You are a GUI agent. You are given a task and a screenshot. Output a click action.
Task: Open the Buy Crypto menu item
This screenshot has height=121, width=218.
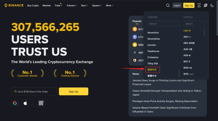33,6
